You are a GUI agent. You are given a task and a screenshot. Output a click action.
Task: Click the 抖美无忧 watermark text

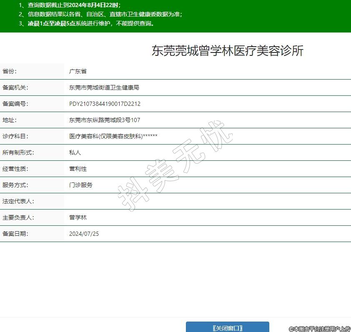click(174, 167)
